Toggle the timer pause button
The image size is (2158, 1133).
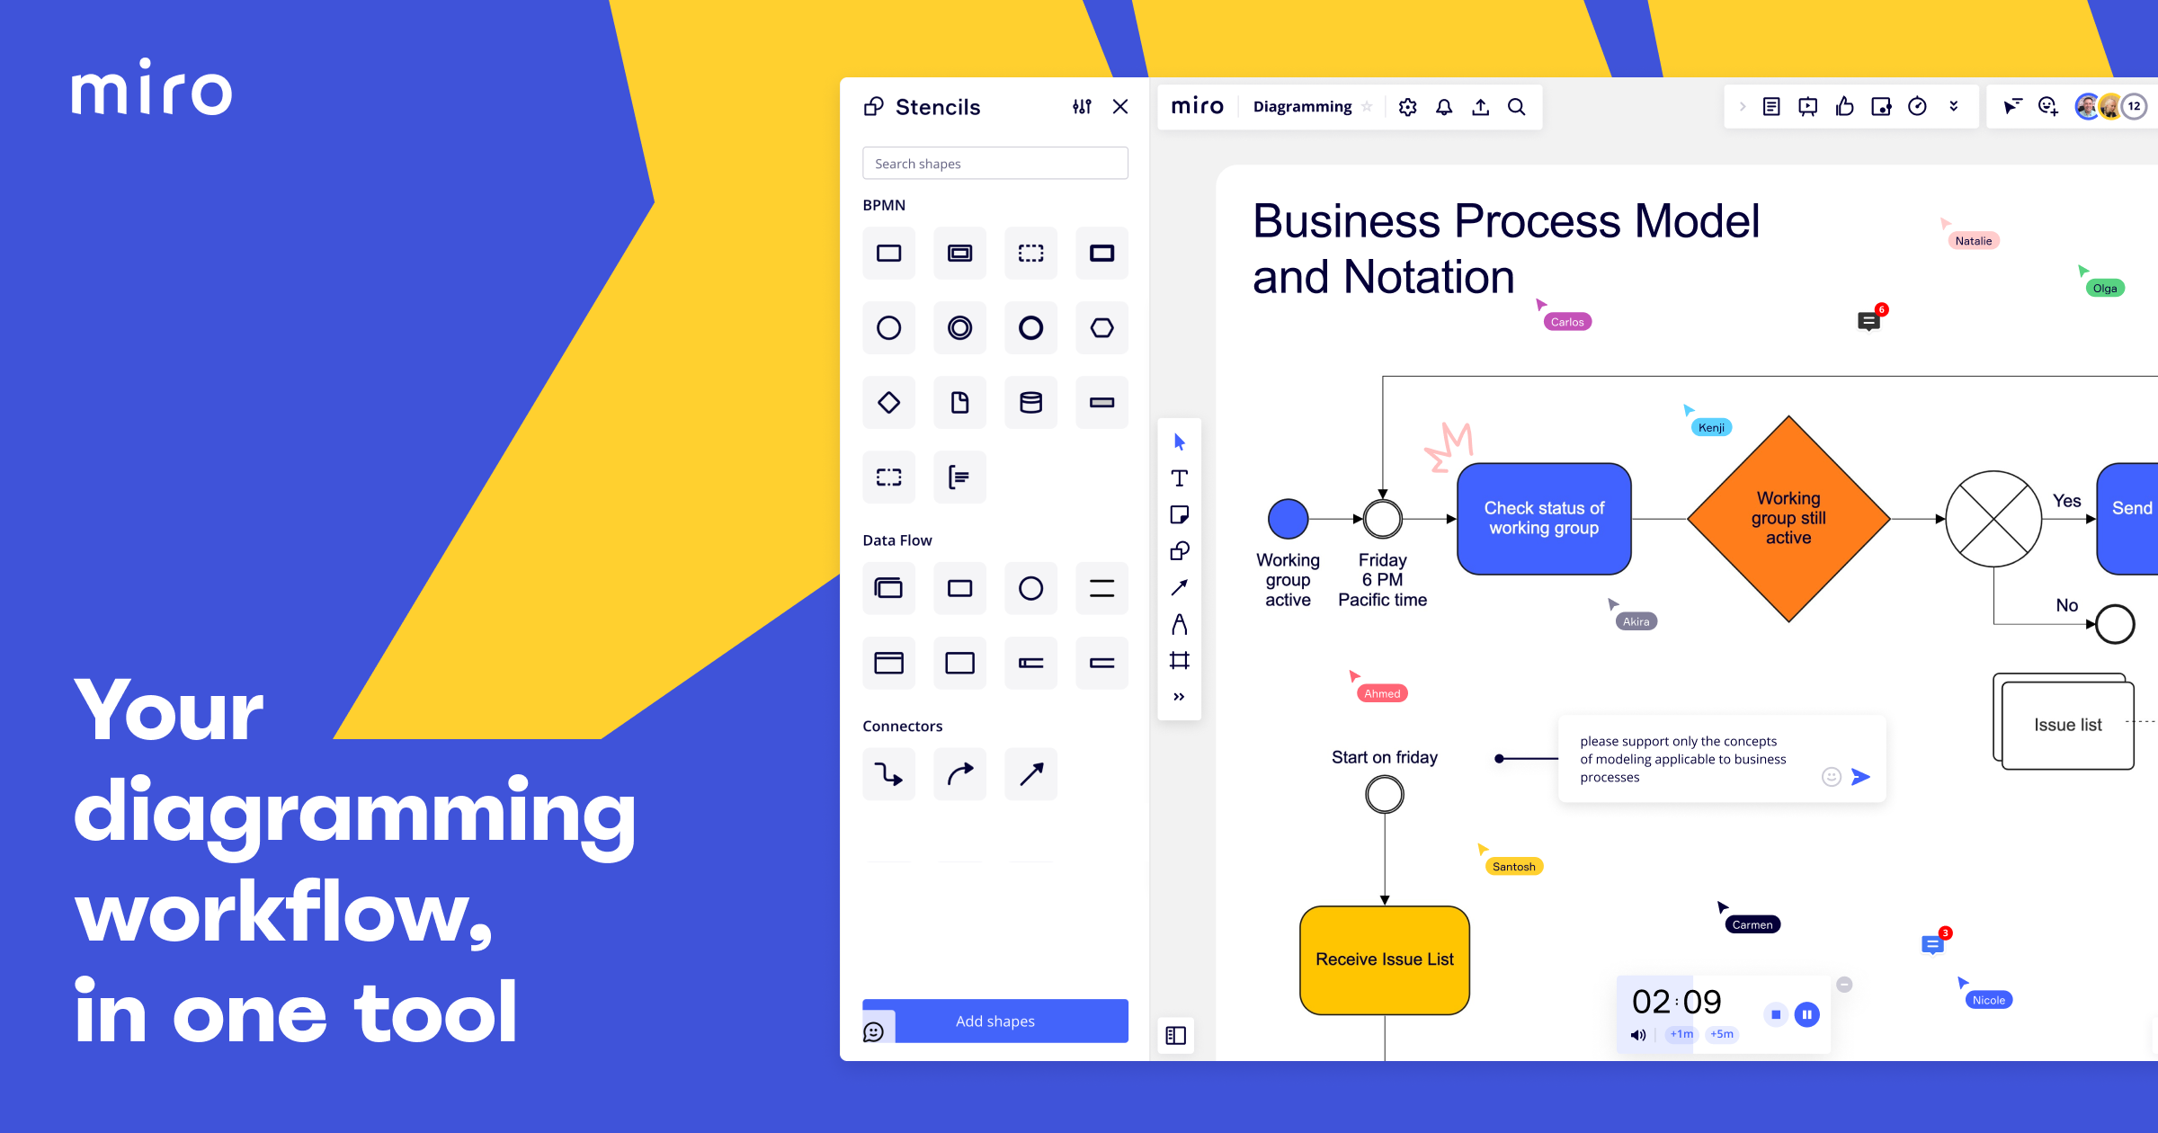click(x=1807, y=1014)
